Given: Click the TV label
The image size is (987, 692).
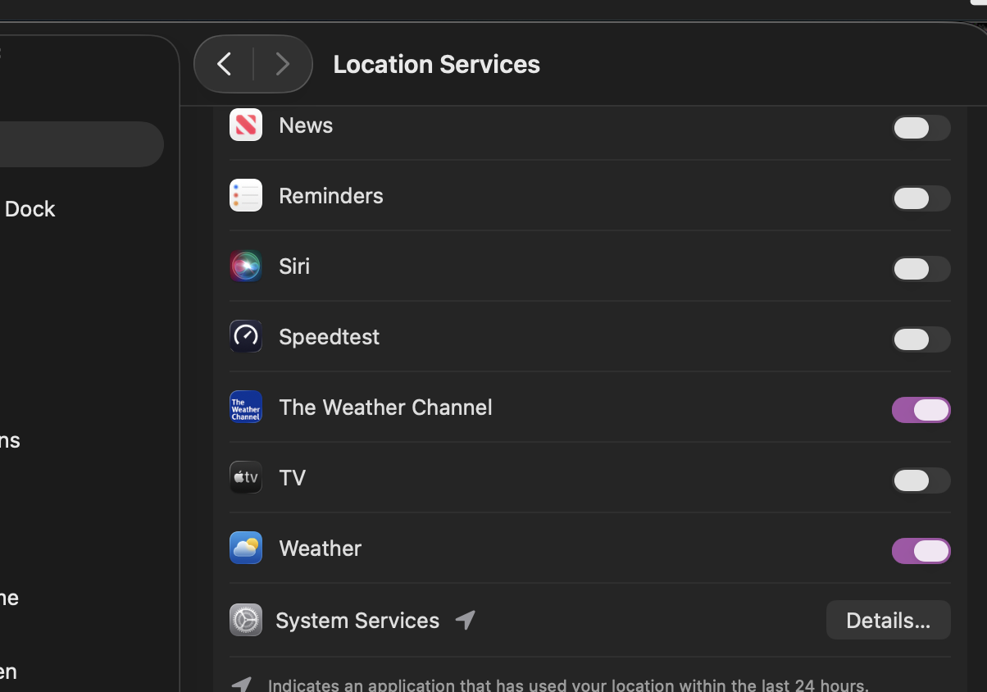Looking at the screenshot, I should click(292, 478).
